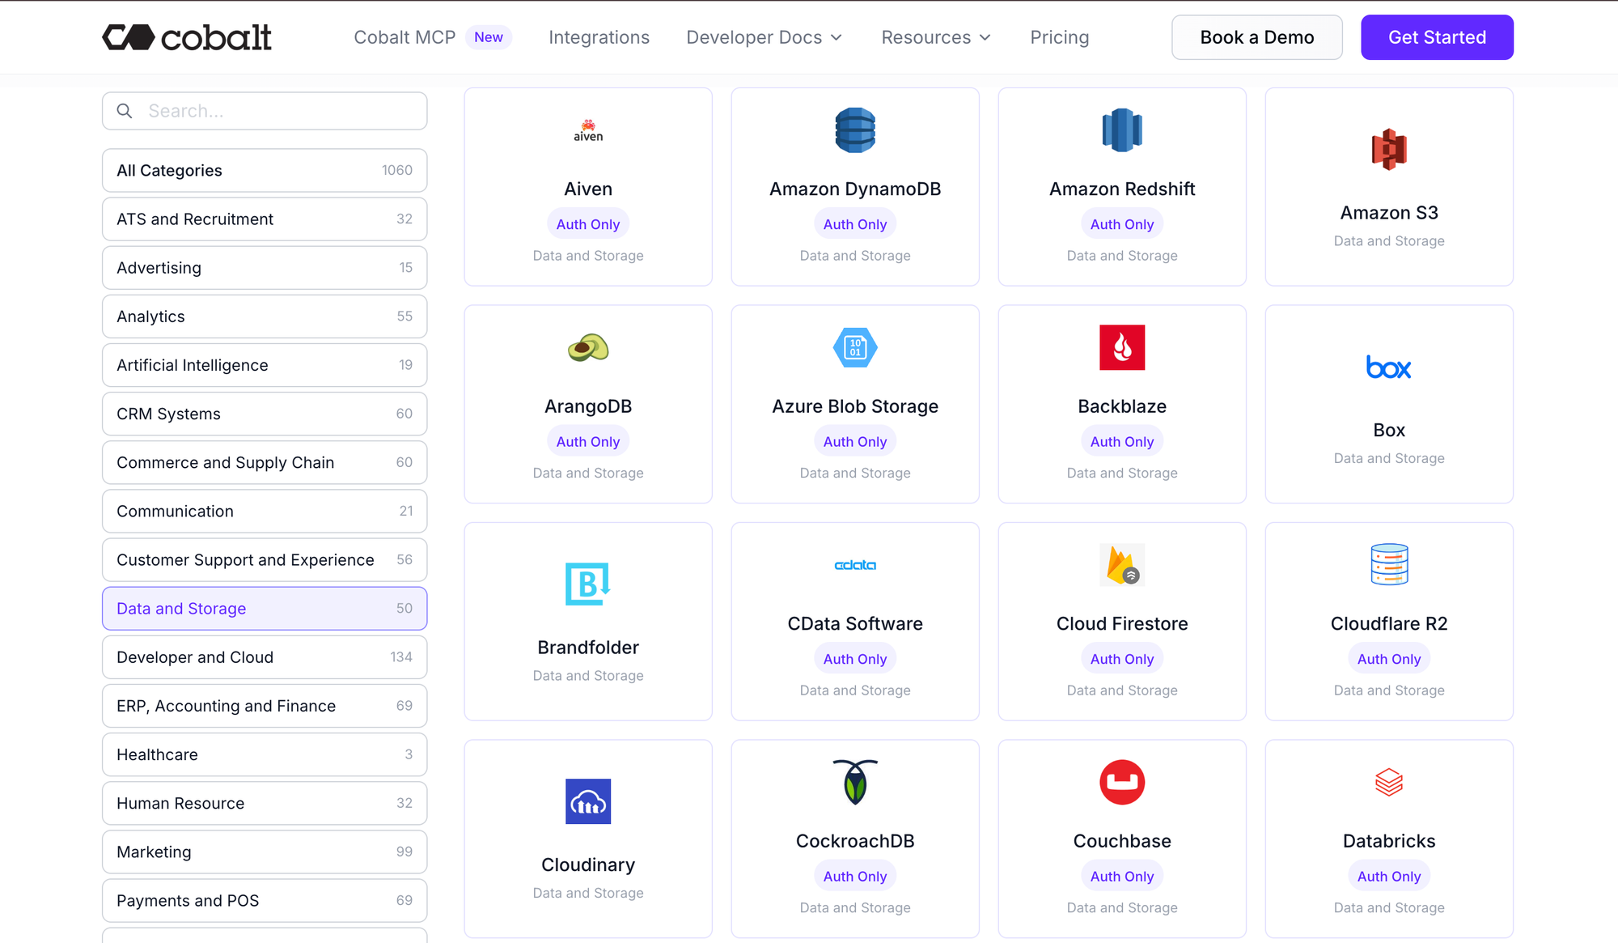Click the New badge beside Cobalt MCP

(489, 37)
